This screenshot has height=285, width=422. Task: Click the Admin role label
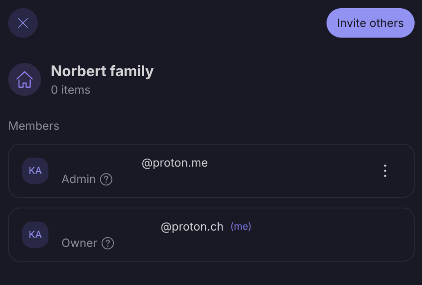pyautogui.click(x=79, y=179)
